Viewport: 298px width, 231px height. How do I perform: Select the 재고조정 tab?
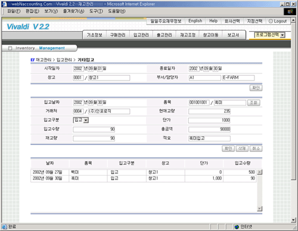pyautogui.click(x=188, y=35)
